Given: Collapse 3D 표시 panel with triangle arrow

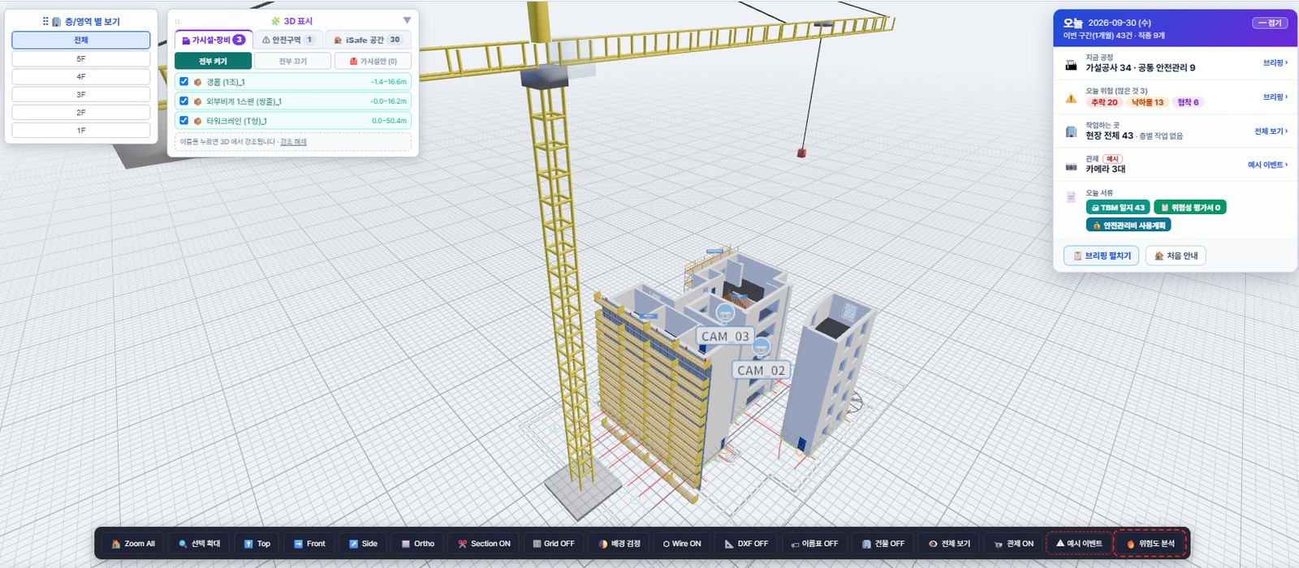Looking at the screenshot, I should tap(407, 20).
